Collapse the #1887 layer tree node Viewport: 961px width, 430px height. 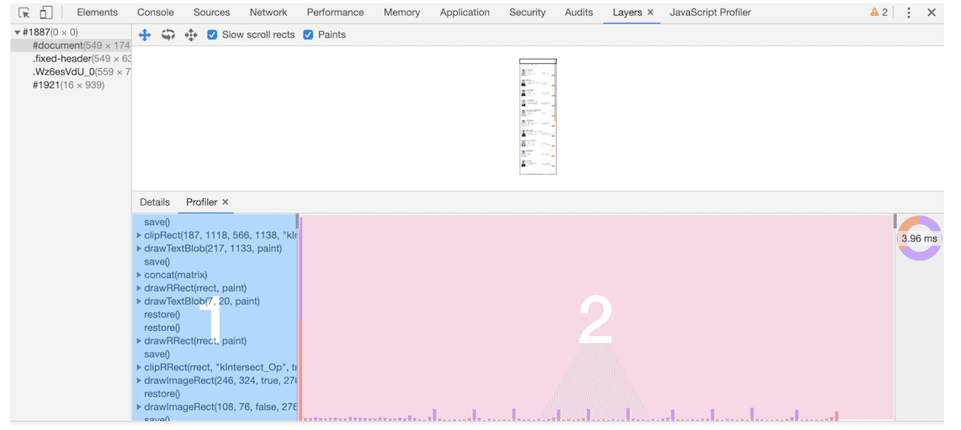coord(17,33)
